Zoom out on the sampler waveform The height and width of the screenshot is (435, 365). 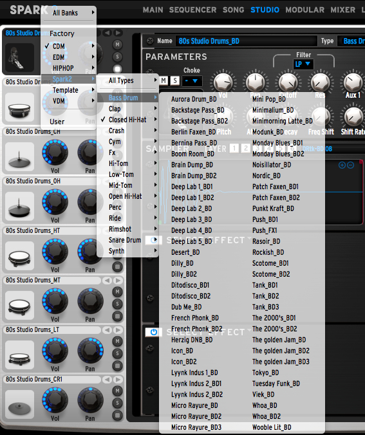pos(351,165)
